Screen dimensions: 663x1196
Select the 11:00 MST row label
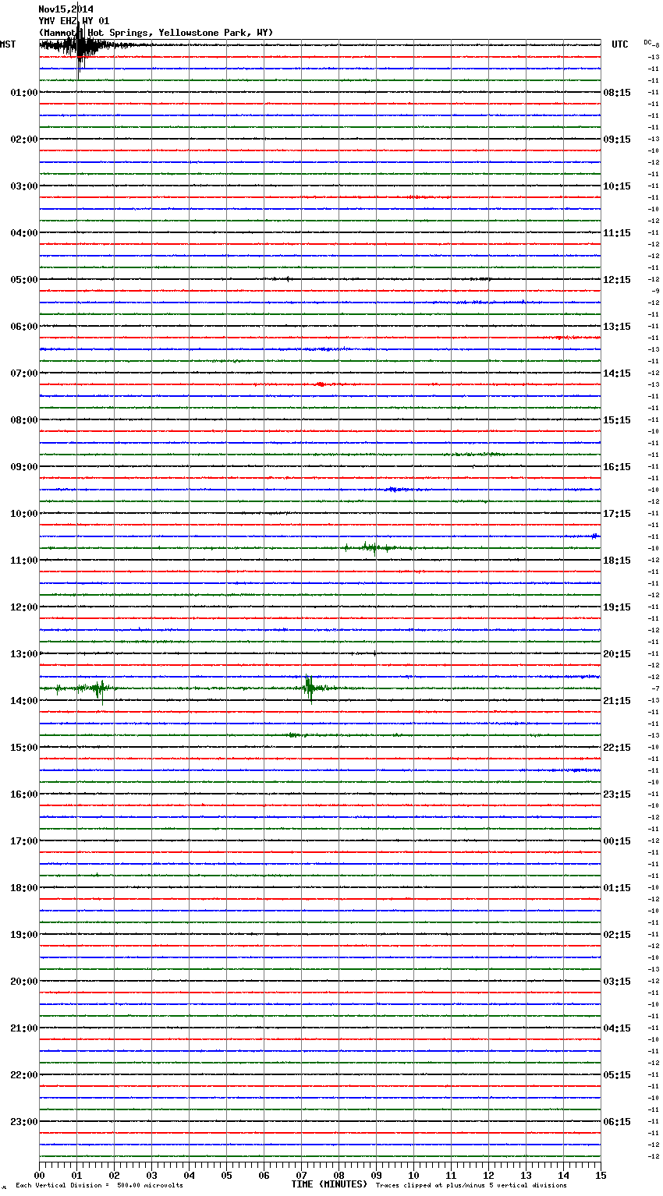(24, 561)
